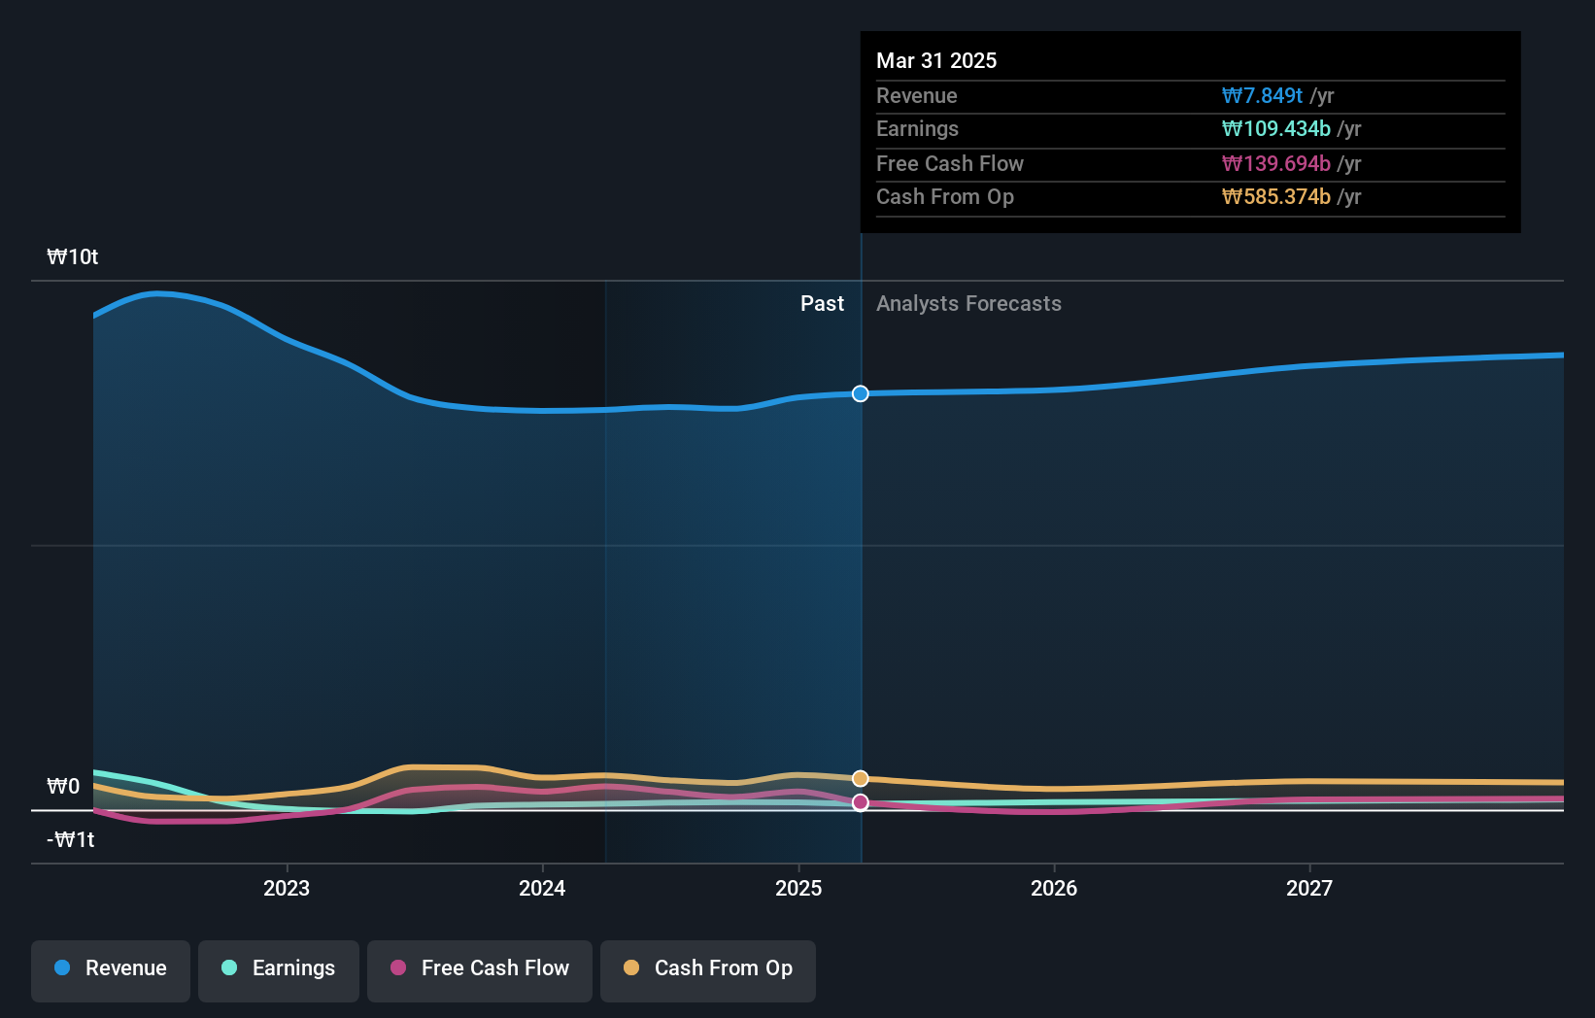Toggle the Revenue legend button
The height and width of the screenshot is (1018, 1595).
tap(111, 970)
